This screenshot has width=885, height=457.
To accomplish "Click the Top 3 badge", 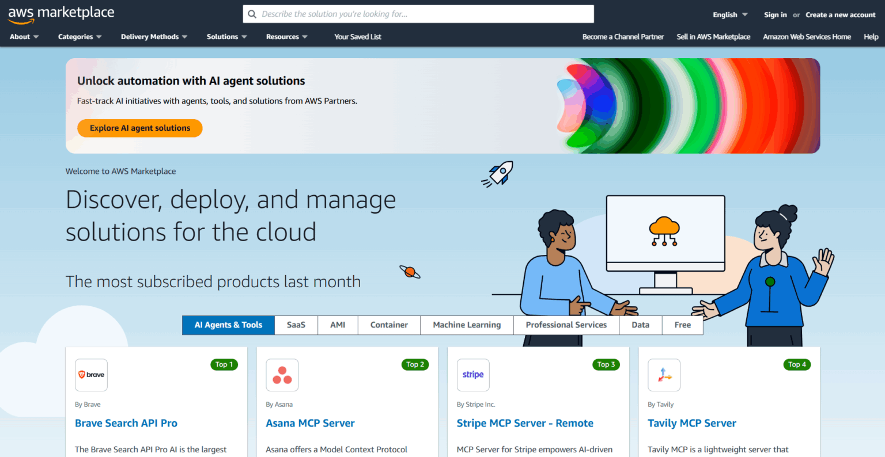I will coord(606,364).
